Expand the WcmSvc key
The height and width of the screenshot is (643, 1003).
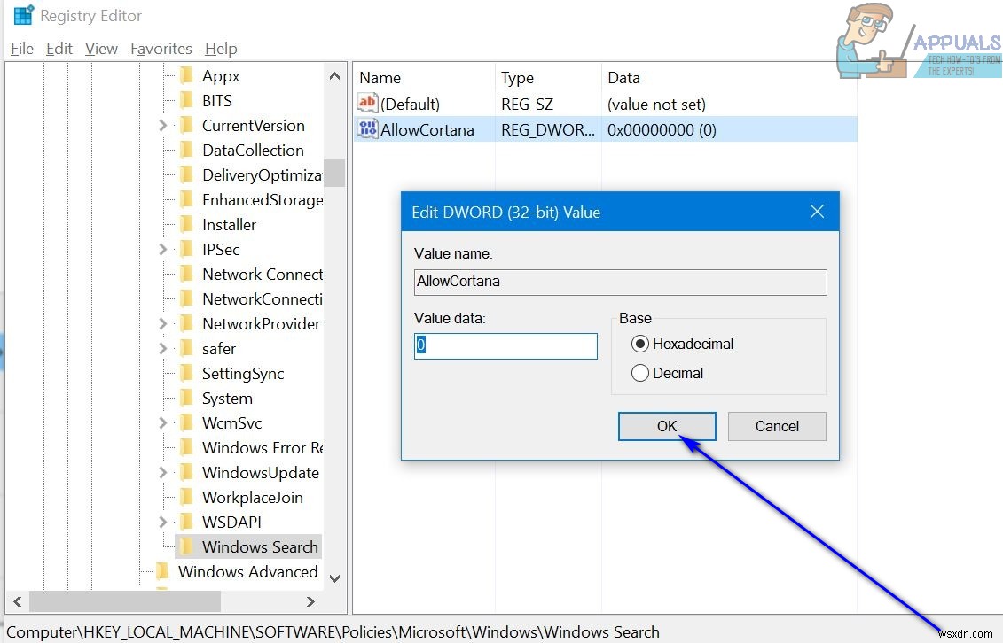(x=163, y=423)
